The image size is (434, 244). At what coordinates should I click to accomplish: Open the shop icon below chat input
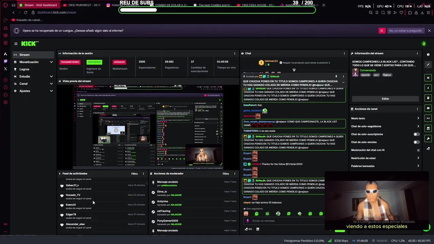coord(258,229)
